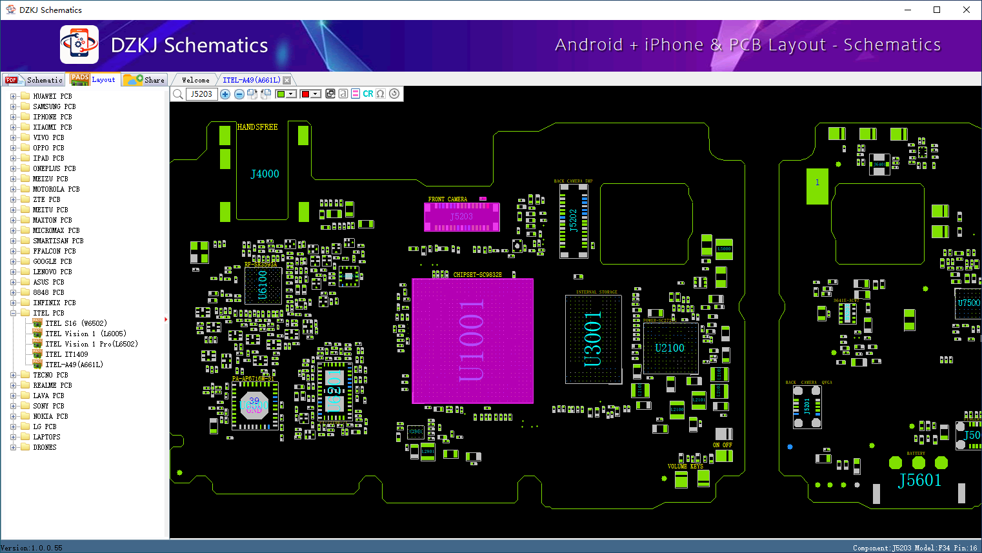Zoom in with the blue plus icon

225,94
